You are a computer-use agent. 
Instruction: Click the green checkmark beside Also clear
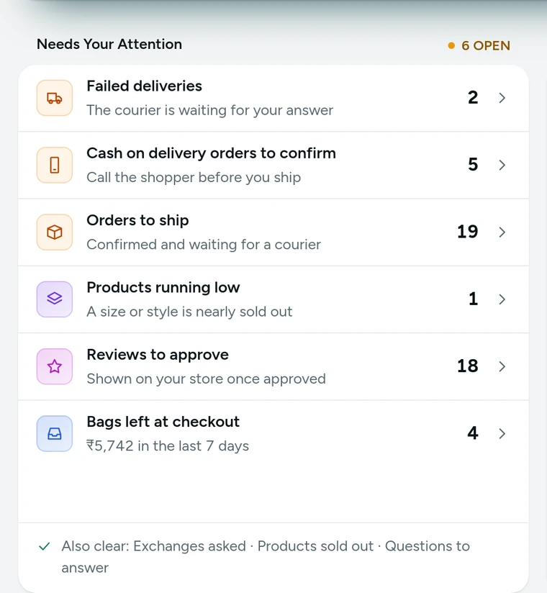(x=45, y=546)
